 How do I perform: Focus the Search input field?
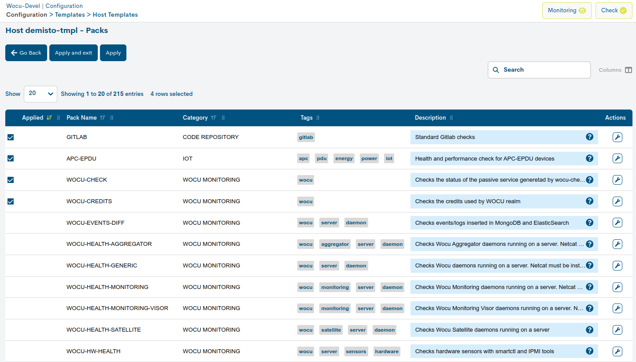click(539, 70)
